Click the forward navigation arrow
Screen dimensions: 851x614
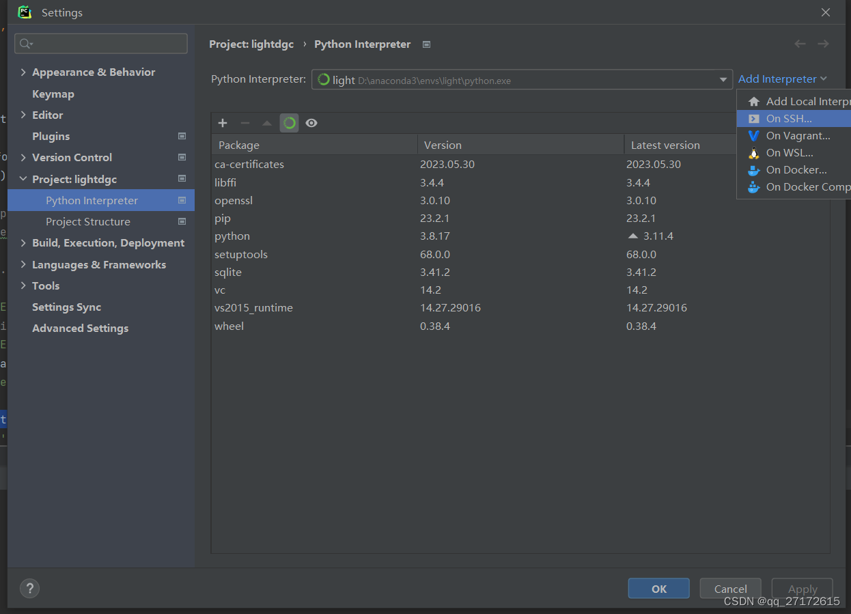tap(823, 44)
